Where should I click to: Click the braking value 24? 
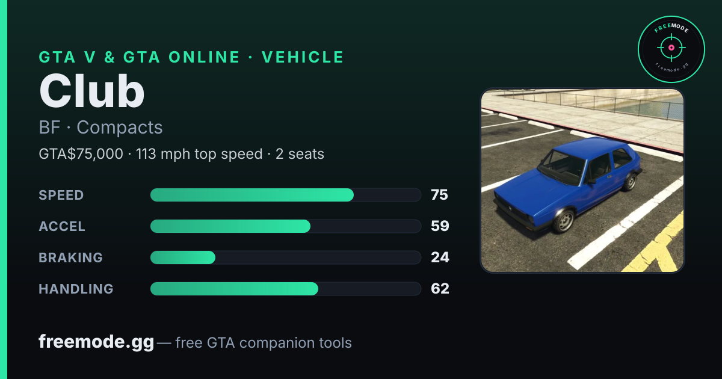point(440,257)
